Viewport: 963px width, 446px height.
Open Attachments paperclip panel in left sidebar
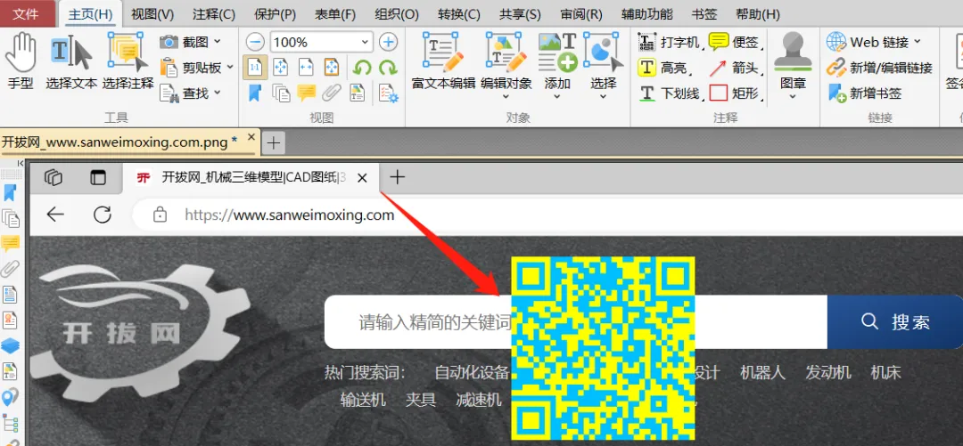click(11, 269)
